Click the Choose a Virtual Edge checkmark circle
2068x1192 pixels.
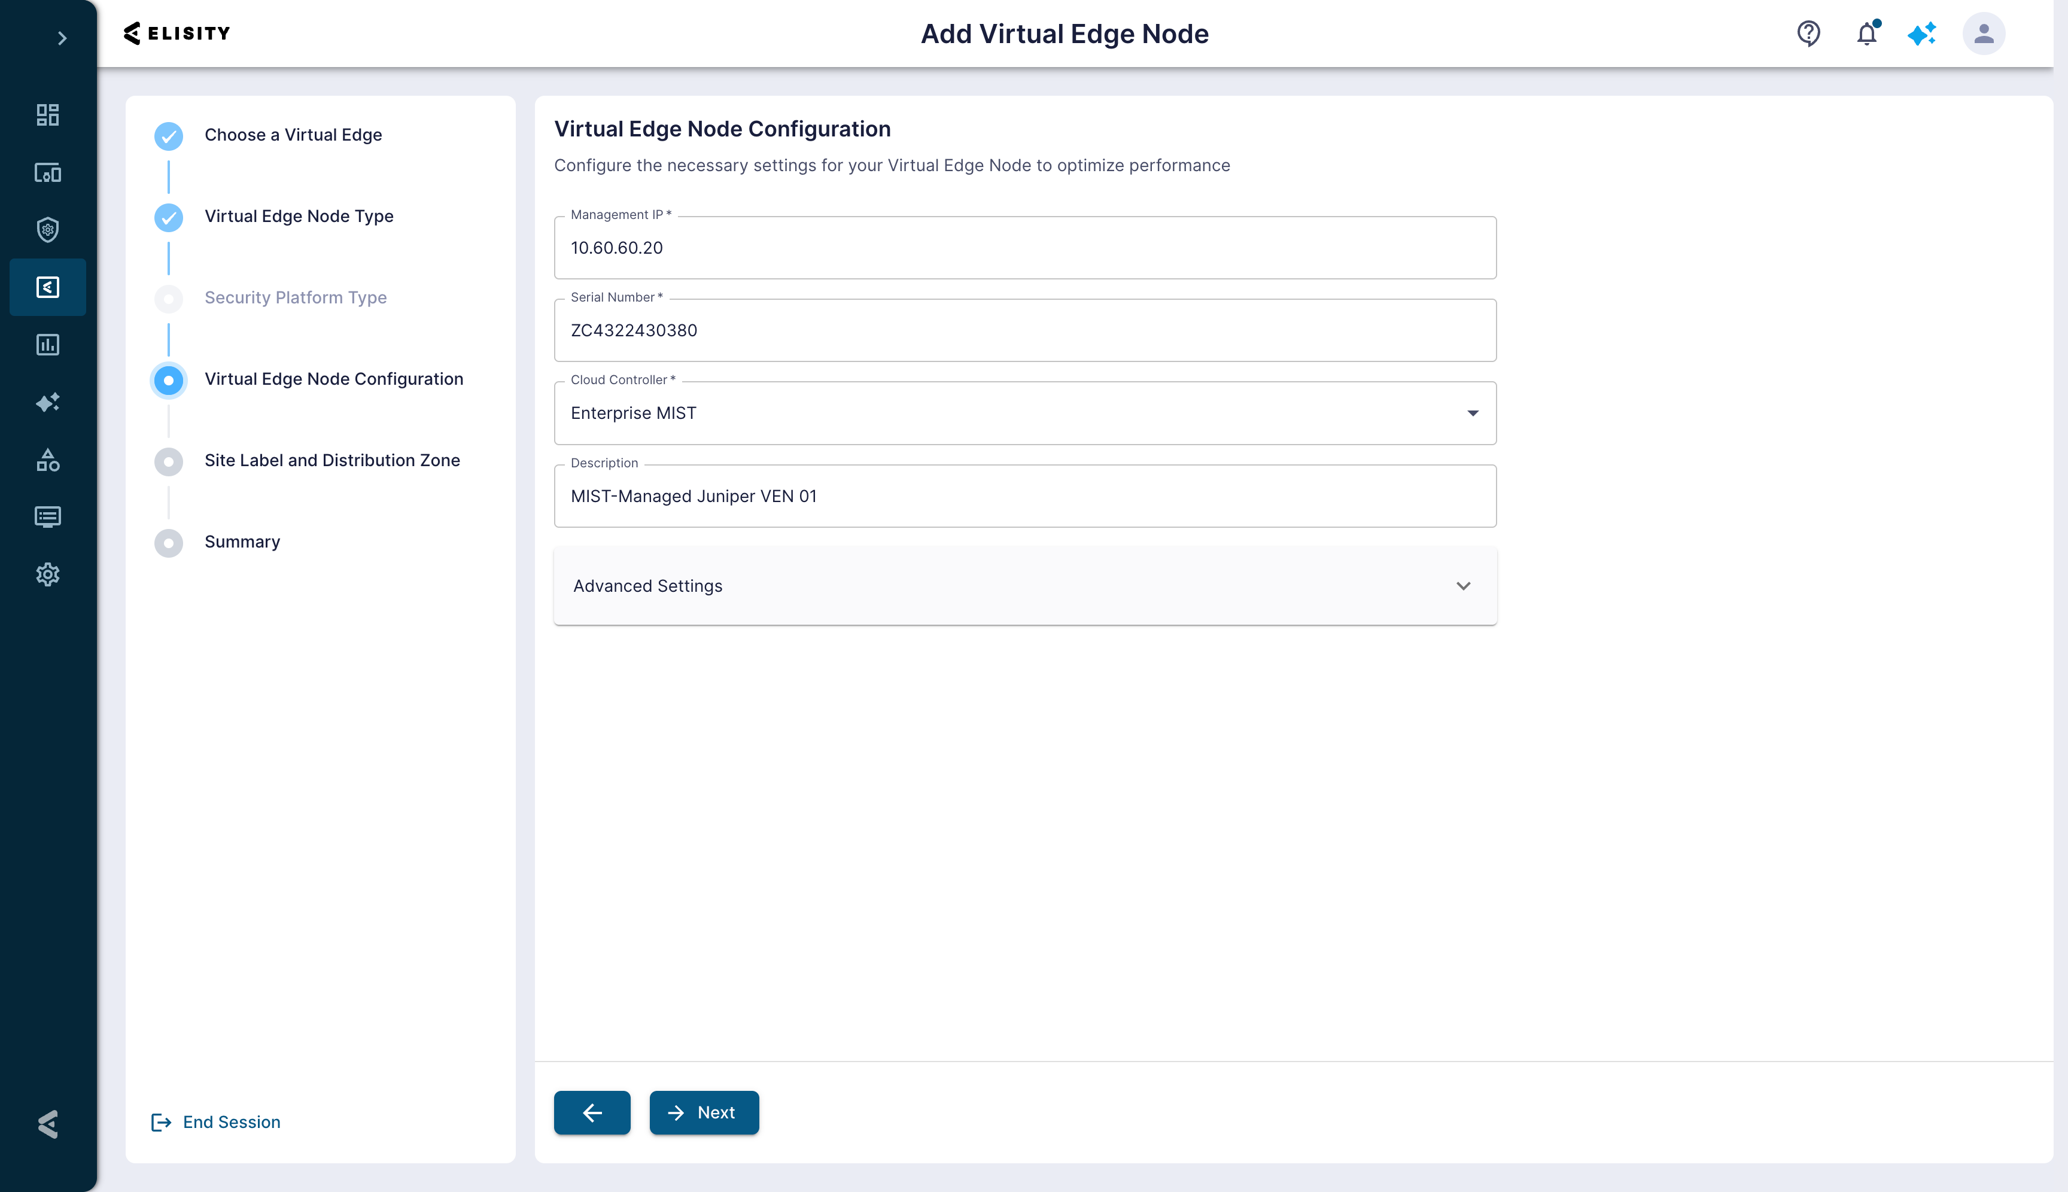(x=169, y=136)
